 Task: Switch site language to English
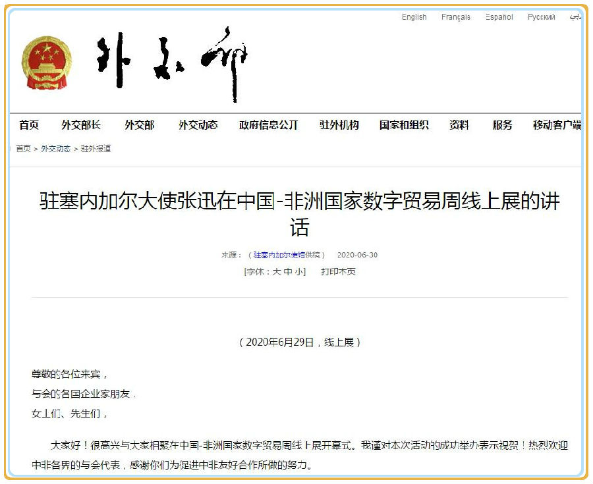tap(414, 17)
